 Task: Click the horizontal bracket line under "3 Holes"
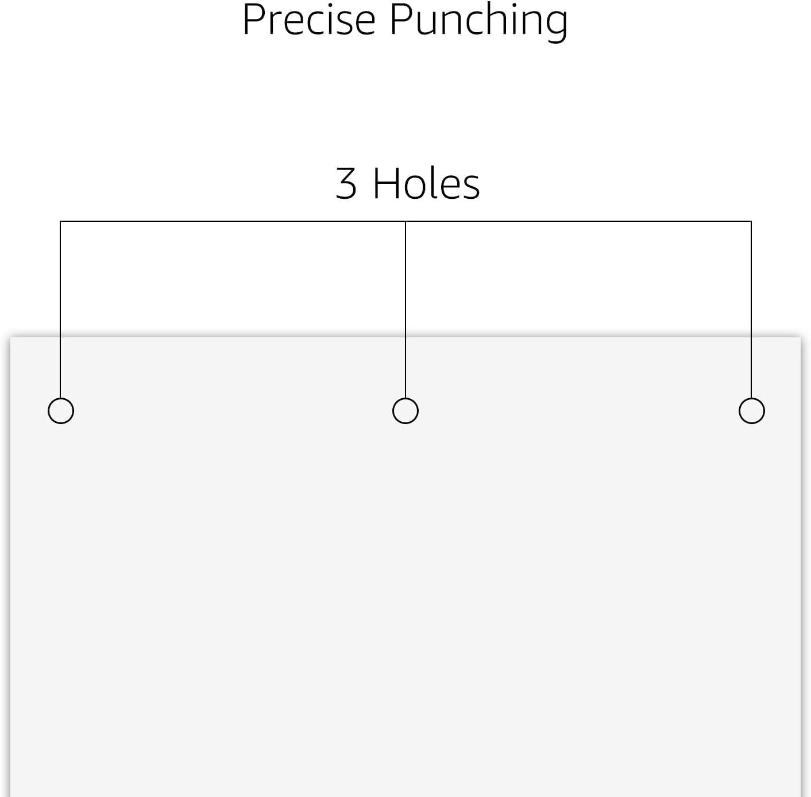click(x=230, y=221)
